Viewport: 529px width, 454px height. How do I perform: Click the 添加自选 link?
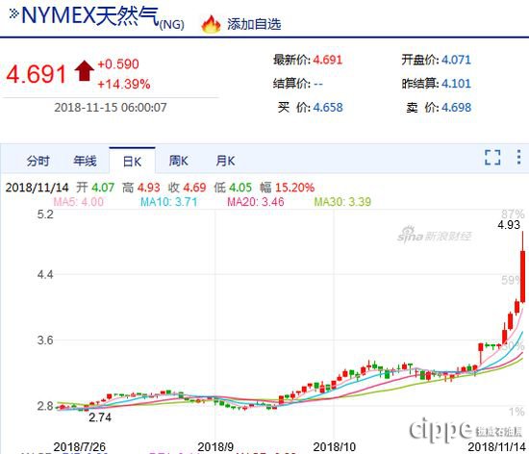[x=254, y=24]
